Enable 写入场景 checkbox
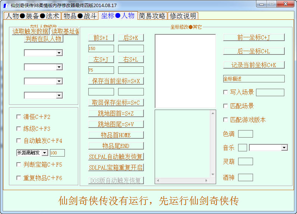297x214 pixels. 225,92
